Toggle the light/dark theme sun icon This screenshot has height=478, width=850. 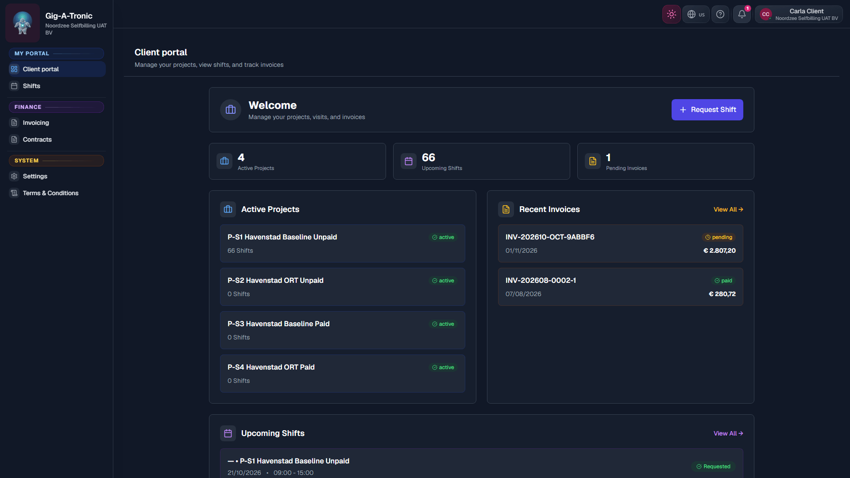point(671,14)
